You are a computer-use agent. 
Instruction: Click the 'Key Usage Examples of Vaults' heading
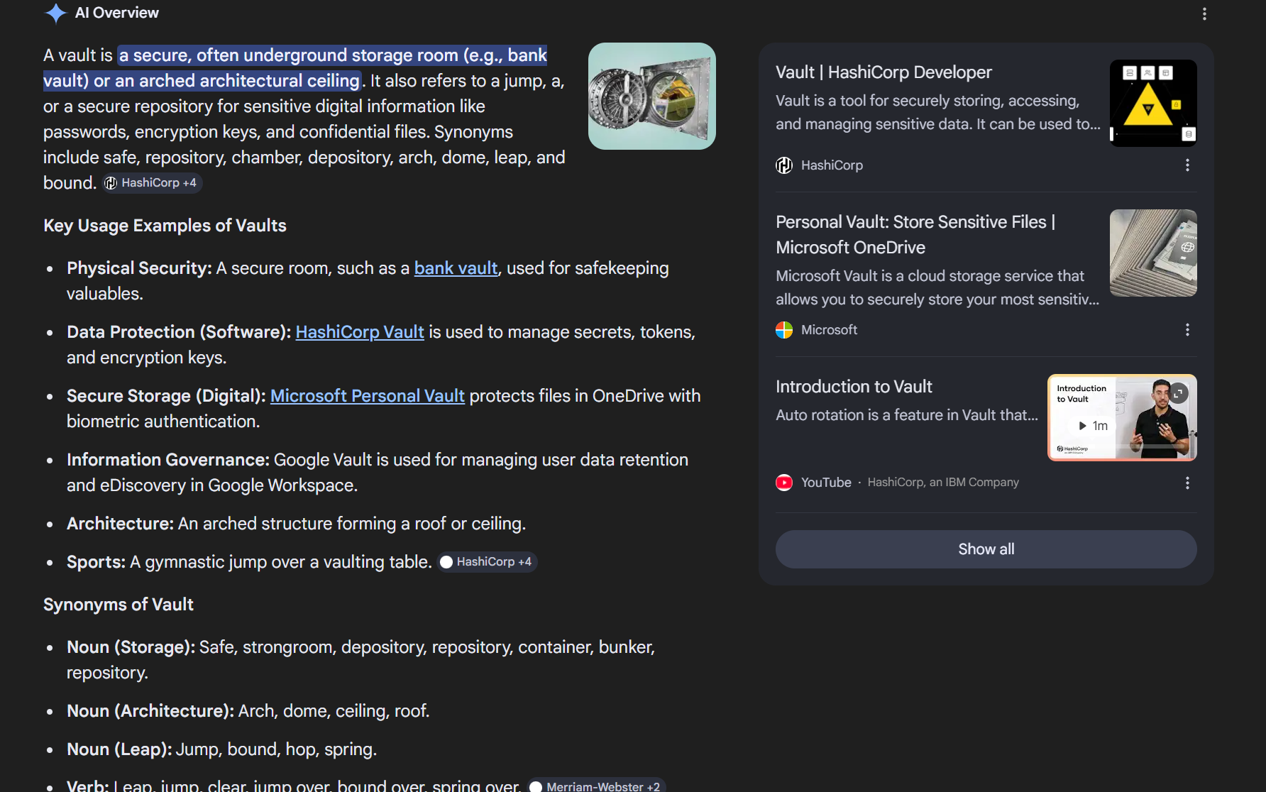coord(165,226)
